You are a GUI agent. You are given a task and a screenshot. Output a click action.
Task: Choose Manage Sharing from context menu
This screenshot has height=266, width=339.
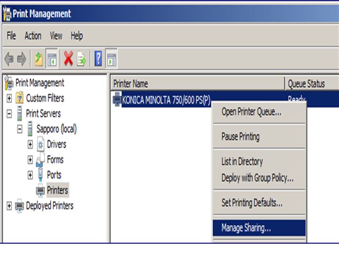246,228
